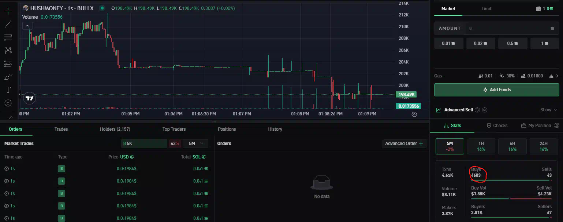Viewport: 563px width, 222px height.
Task: Click the robot icon in gas row
Action: 552,76
